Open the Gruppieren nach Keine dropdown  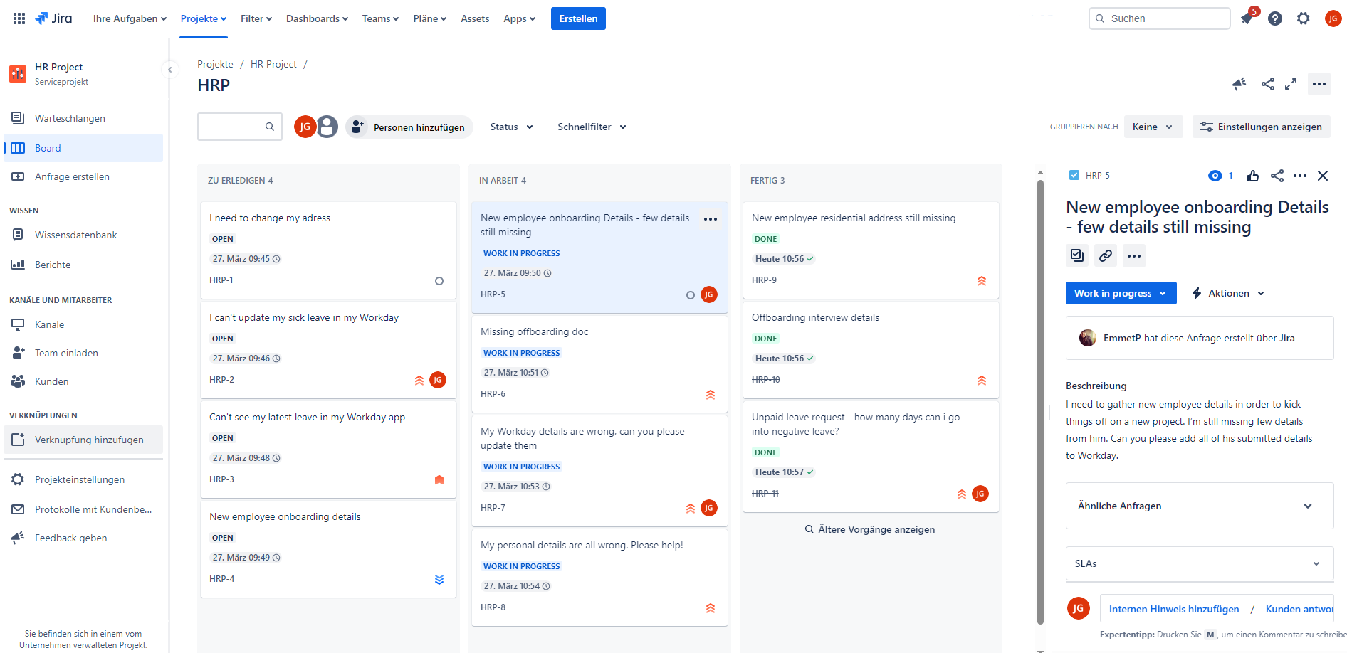[x=1153, y=127]
